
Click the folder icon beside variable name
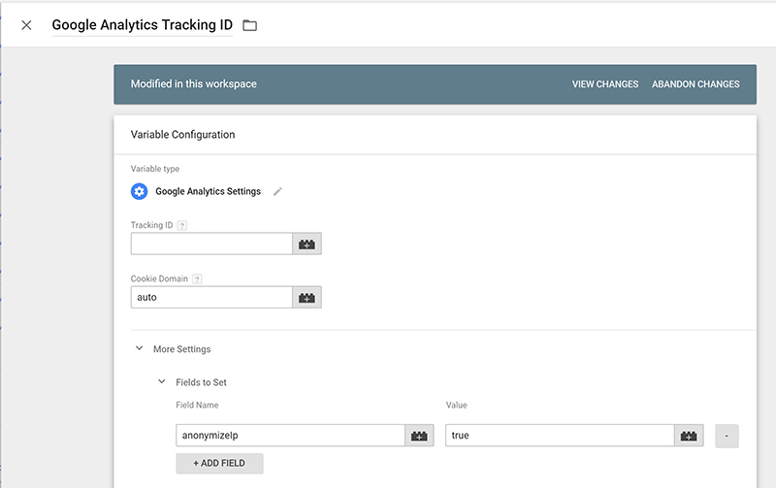point(250,25)
